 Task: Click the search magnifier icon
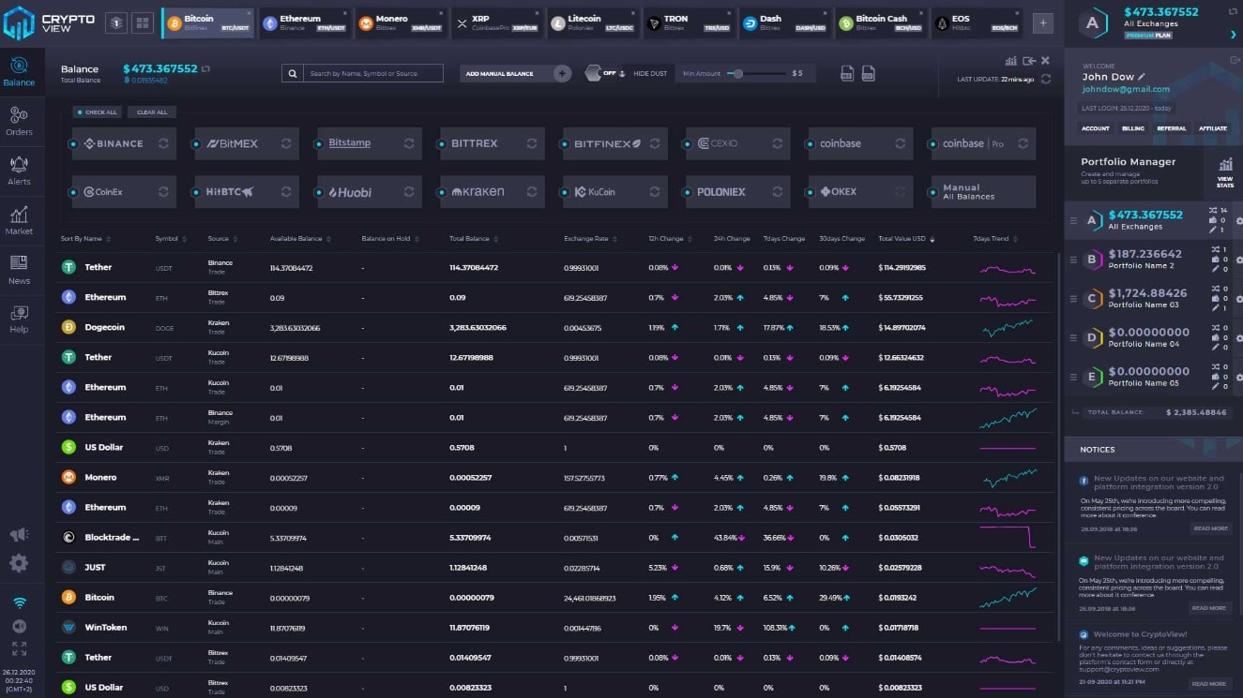tap(293, 73)
